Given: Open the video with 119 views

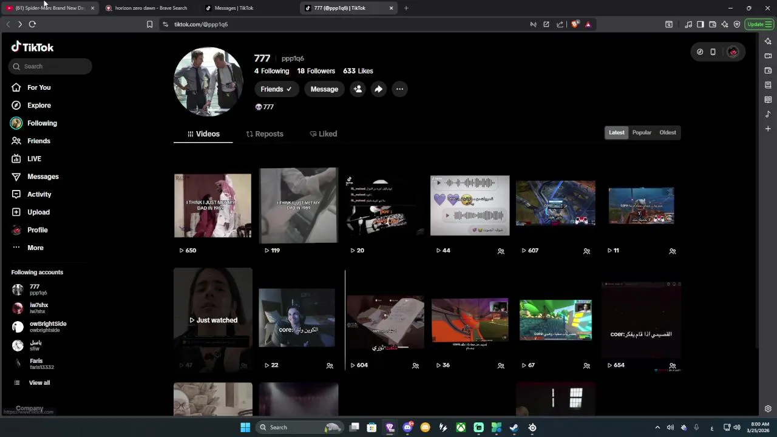Looking at the screenshot, I should (x=298, y=206).
